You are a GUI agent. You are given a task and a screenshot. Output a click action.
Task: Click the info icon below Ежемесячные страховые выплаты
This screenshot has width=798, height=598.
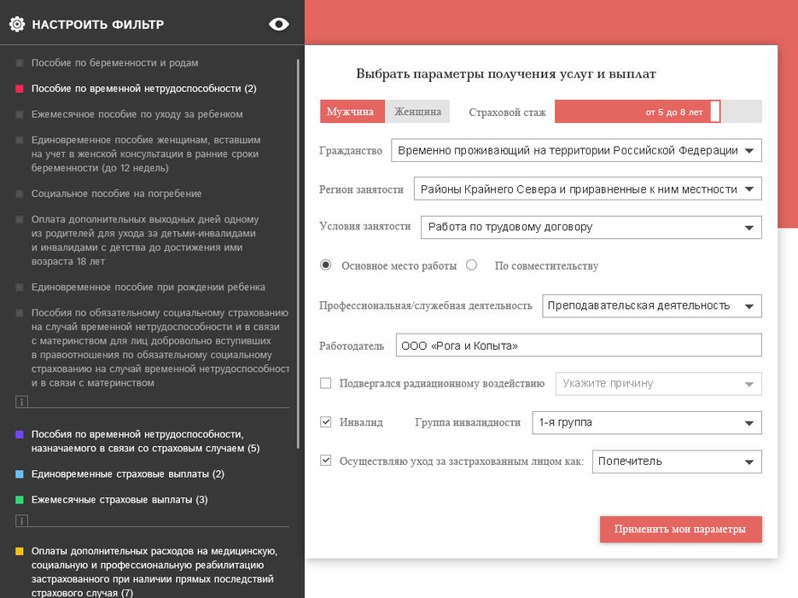pos(21,520)
